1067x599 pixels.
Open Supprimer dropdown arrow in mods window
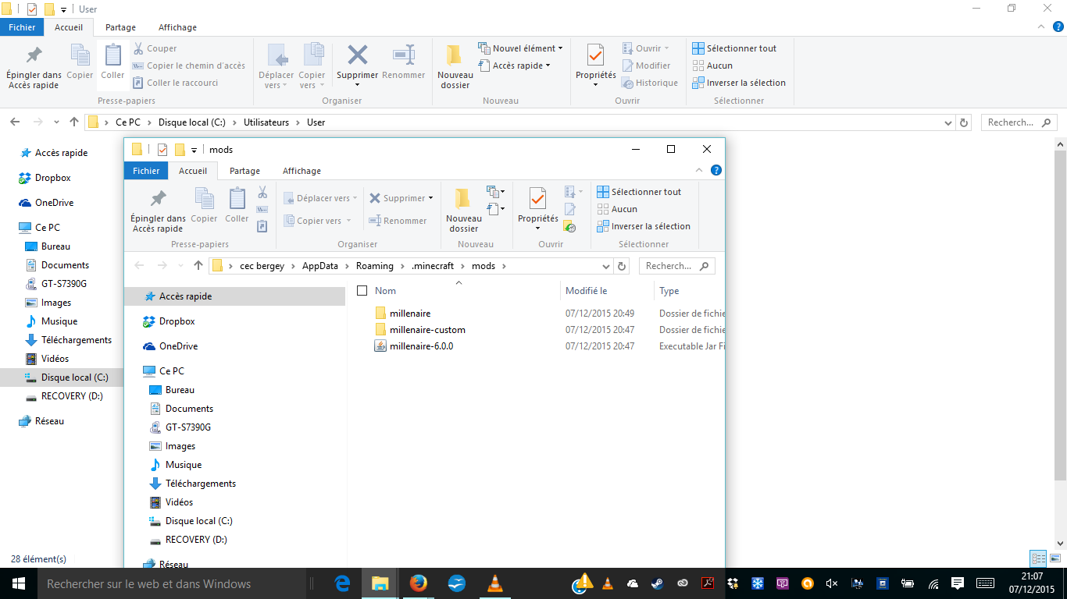pos(431,198)
